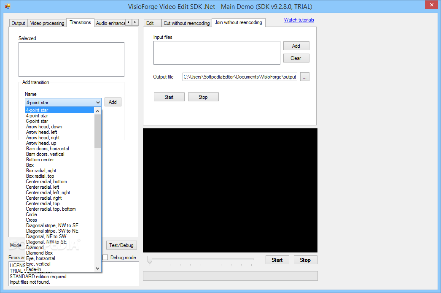Click the dropdown list scroll-up arrow
The image size is (441, 293).
[x=97, y=111]
